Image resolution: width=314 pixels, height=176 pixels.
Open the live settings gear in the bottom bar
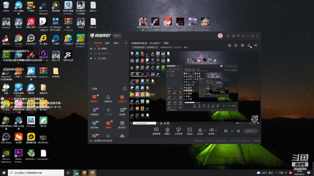coord(238,131)
